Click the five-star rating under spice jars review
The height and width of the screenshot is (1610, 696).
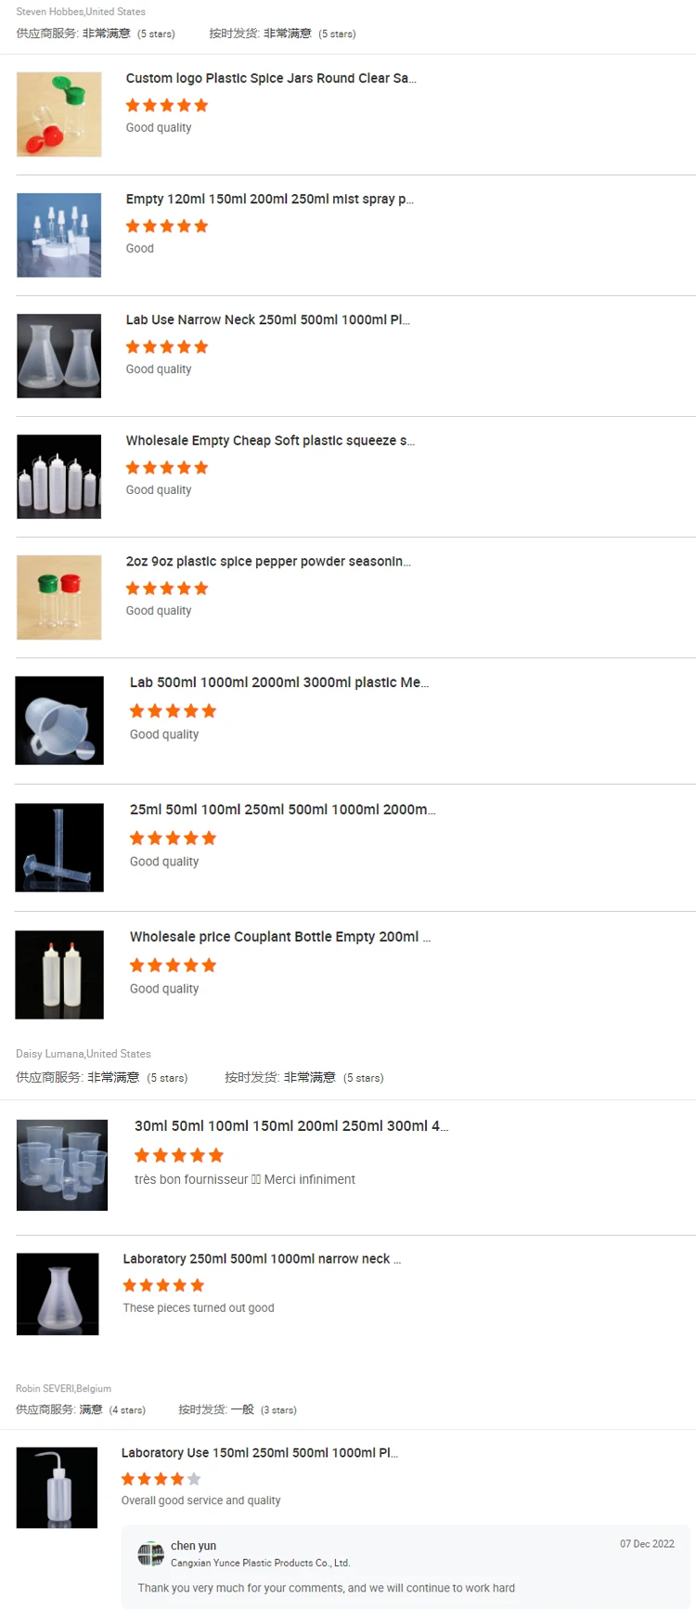(167, 106)
